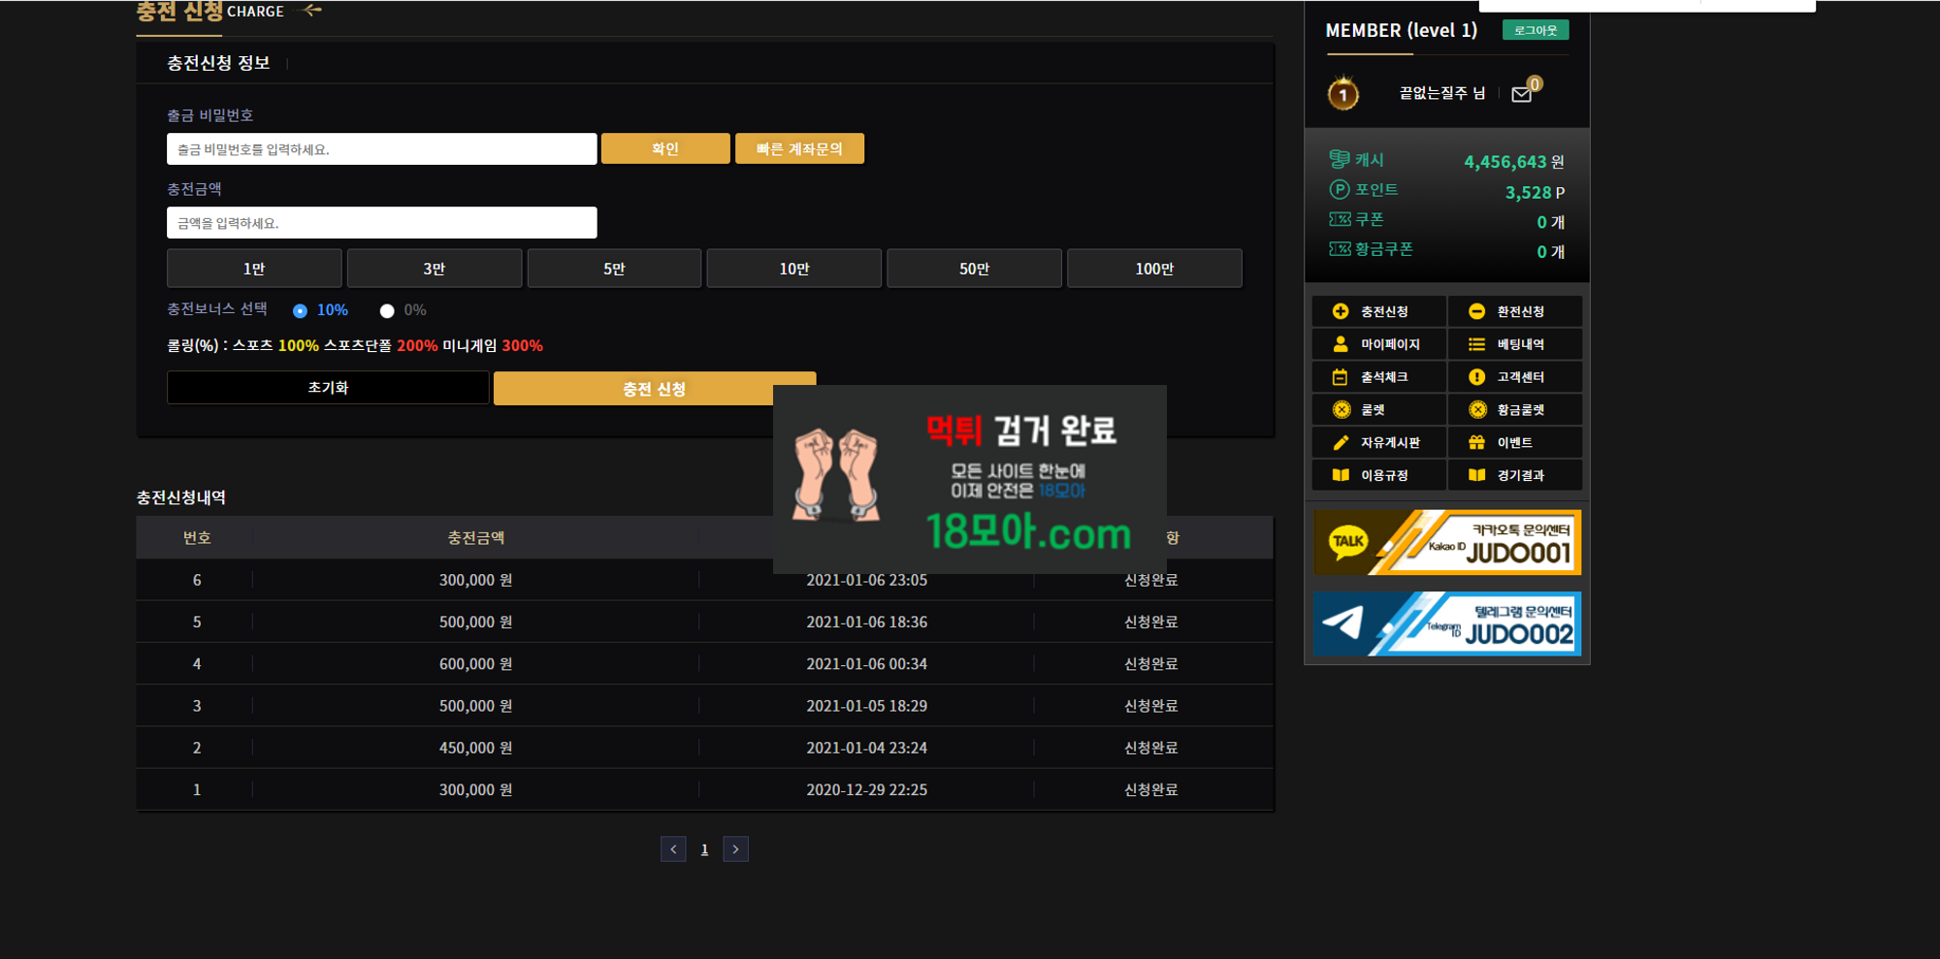Viewport: 1940px width, 959px height.
Task: Open the 베팅내역 menu item
Action: [x=1514, y=344]
